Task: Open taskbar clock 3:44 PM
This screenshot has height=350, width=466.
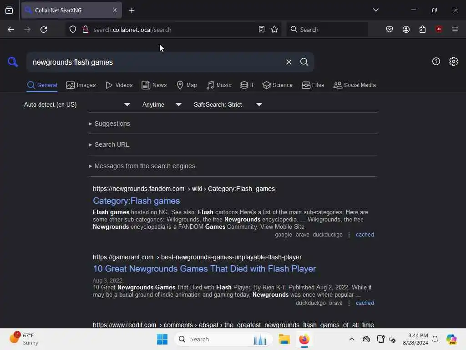Action: [x=415, y=339]
